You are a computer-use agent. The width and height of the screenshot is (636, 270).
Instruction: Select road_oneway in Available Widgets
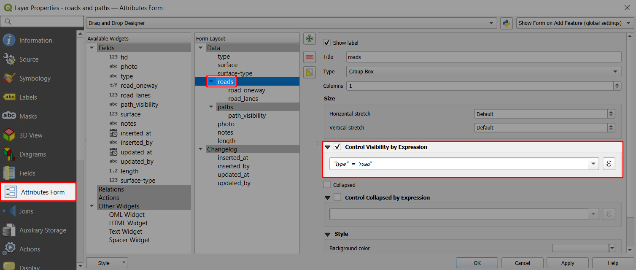[139, 86]
